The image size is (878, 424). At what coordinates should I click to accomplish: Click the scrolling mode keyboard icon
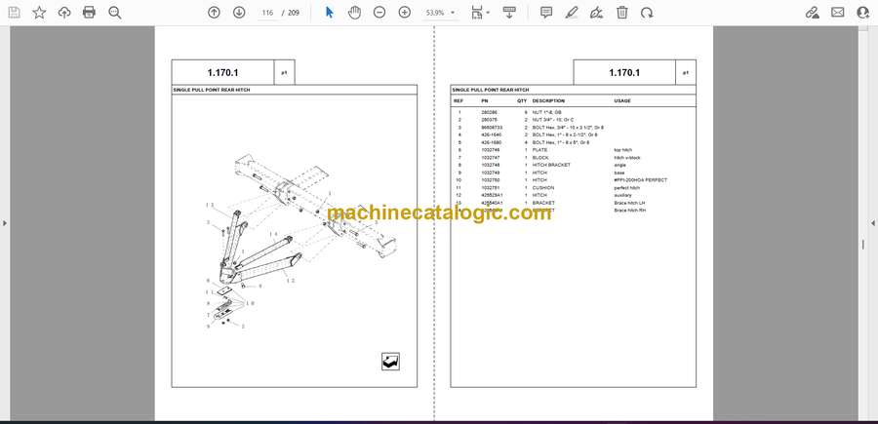(509, 13)
